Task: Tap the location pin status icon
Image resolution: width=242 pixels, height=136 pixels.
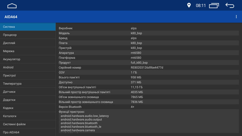Action: pyautogui.click(x=189, y=5)
